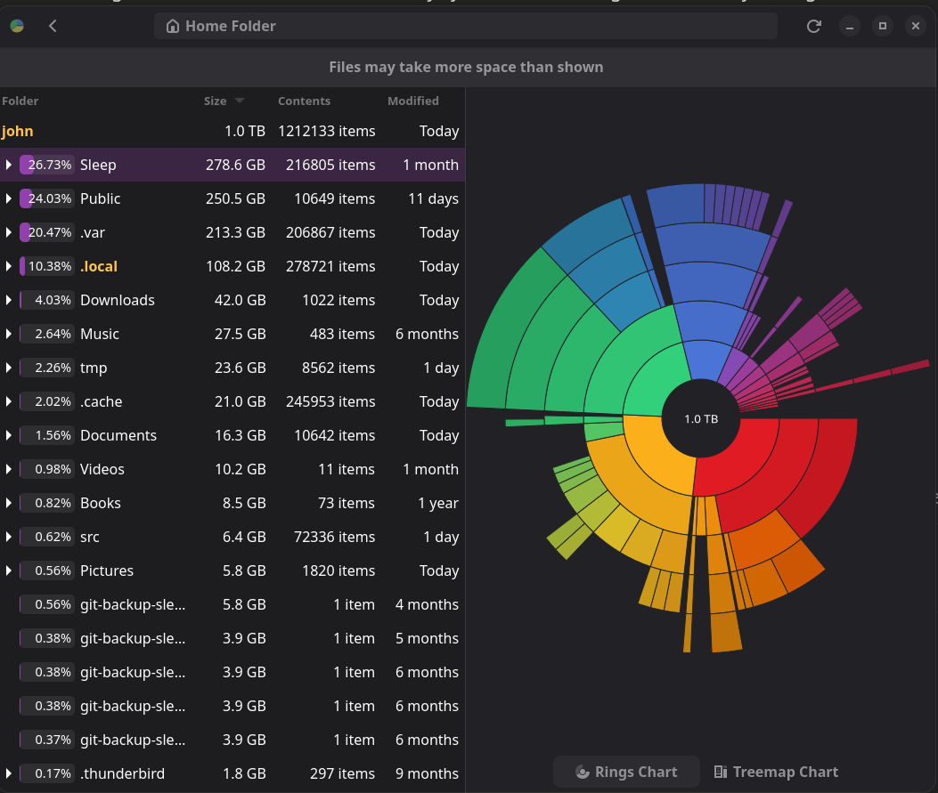Switch to Treemap Chart view

[x=776, y=772]
